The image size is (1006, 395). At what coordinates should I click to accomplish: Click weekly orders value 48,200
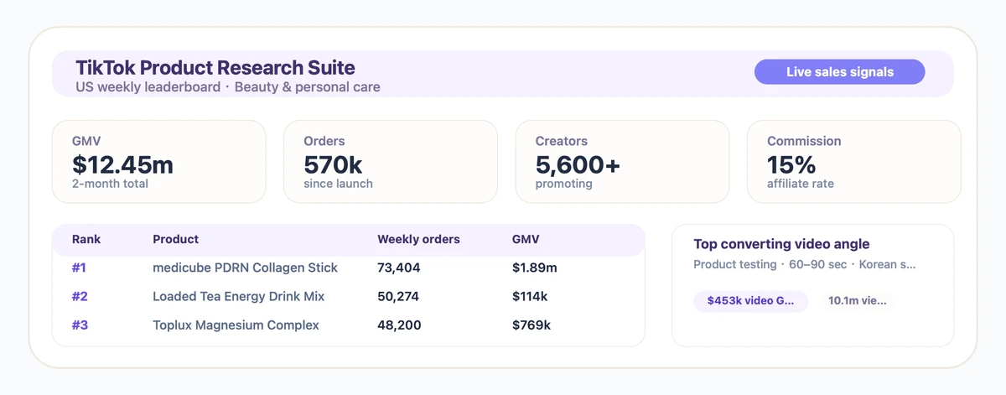click(x=399, y=325)
